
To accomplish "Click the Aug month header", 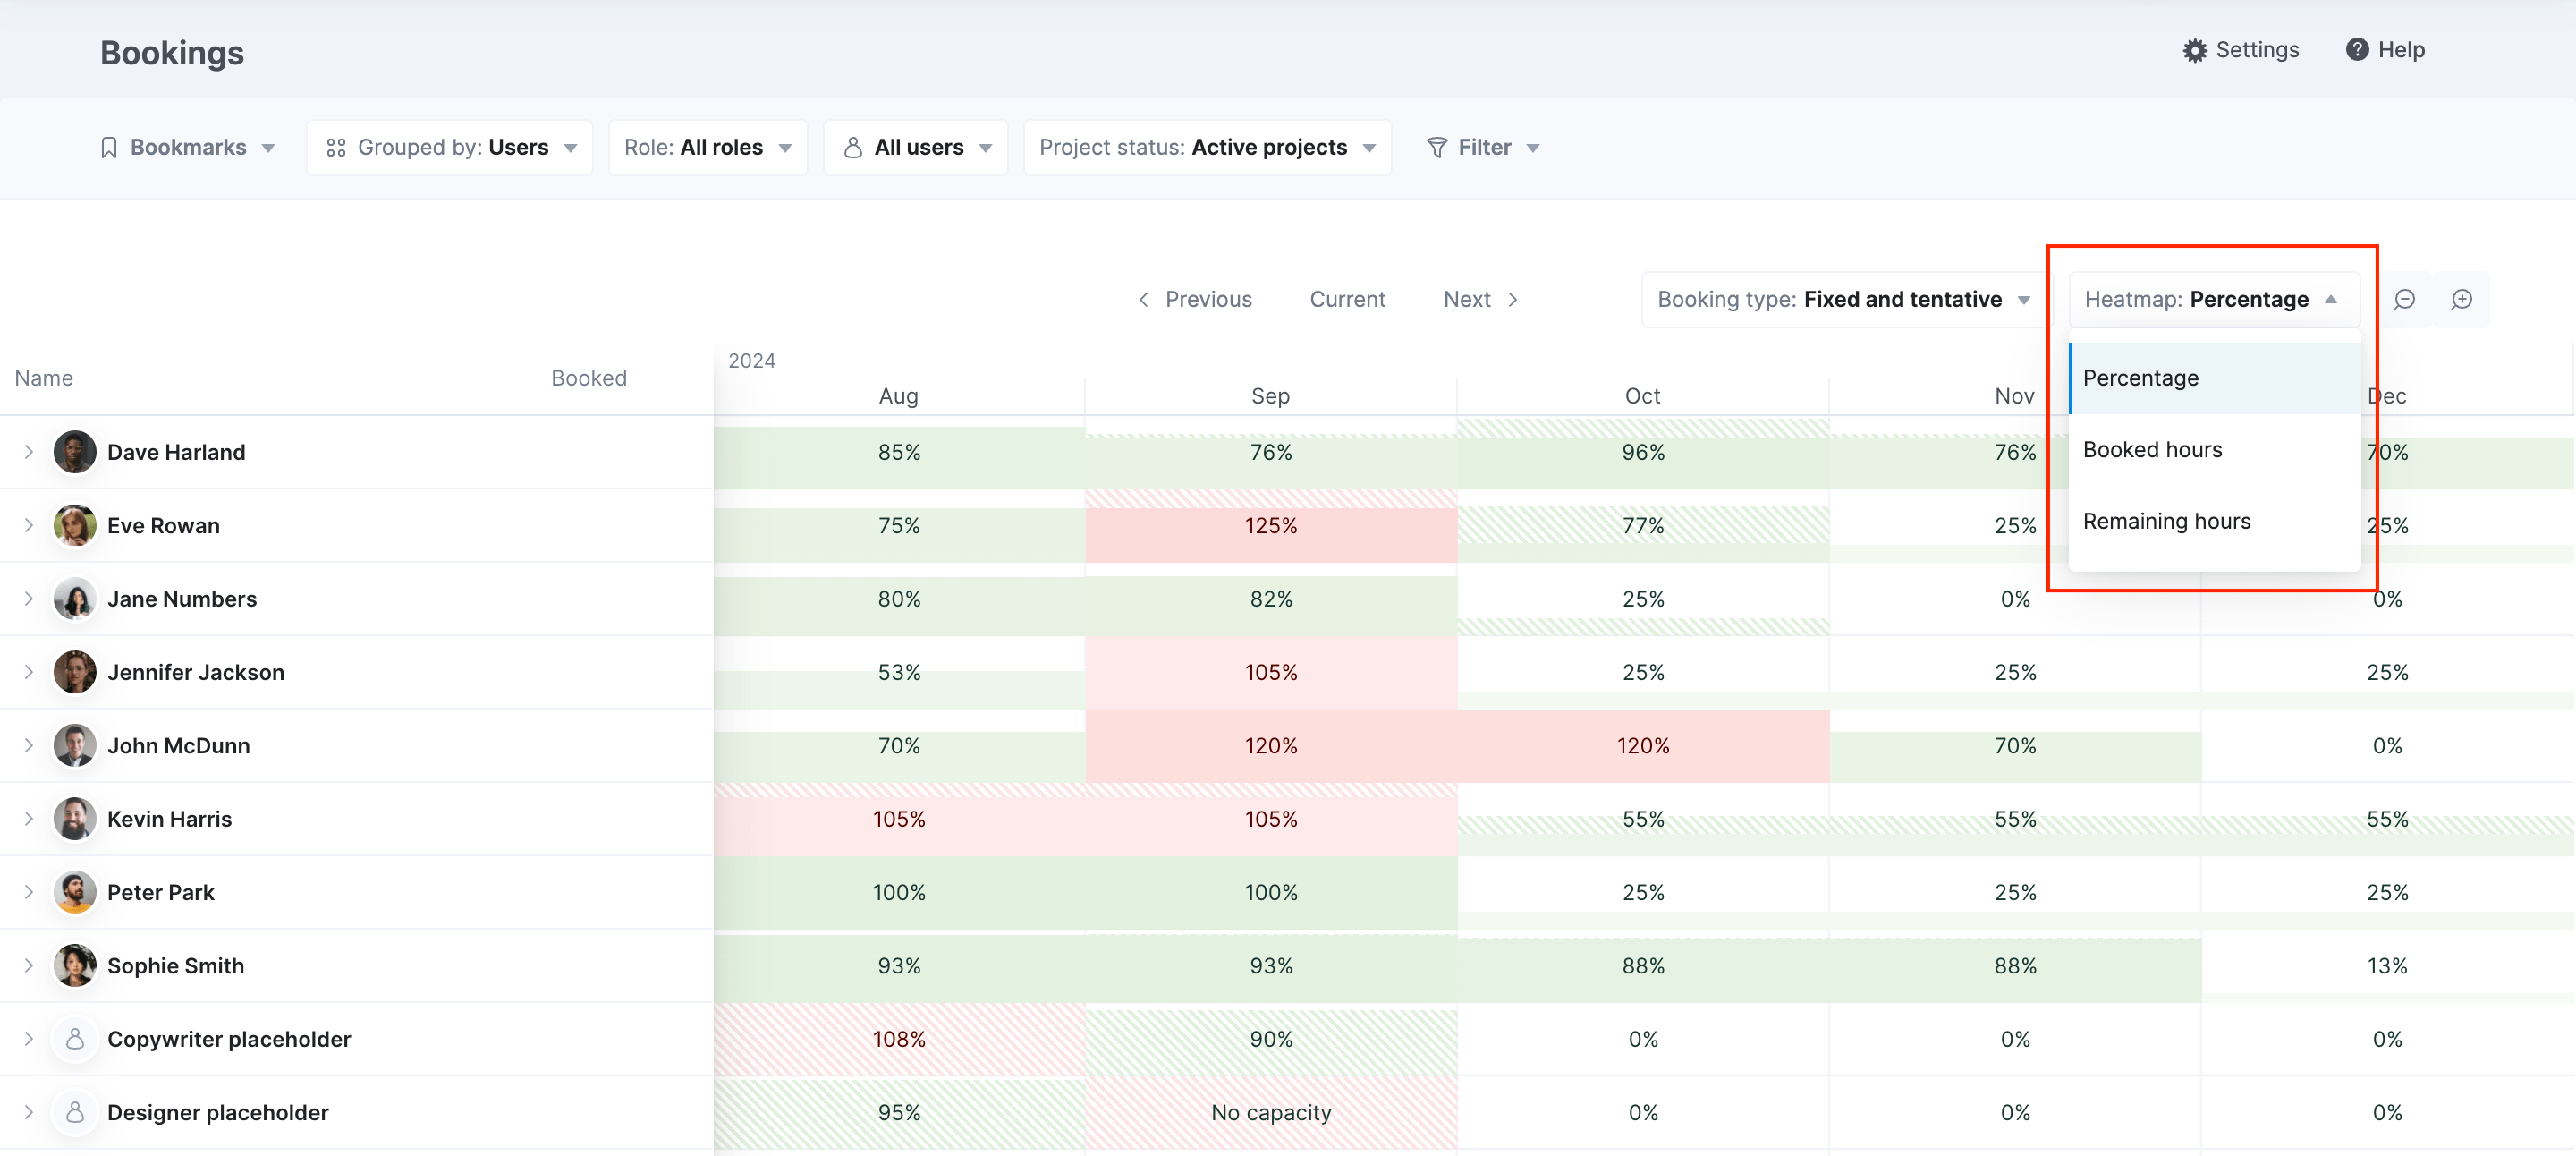I will pos(898,396).
